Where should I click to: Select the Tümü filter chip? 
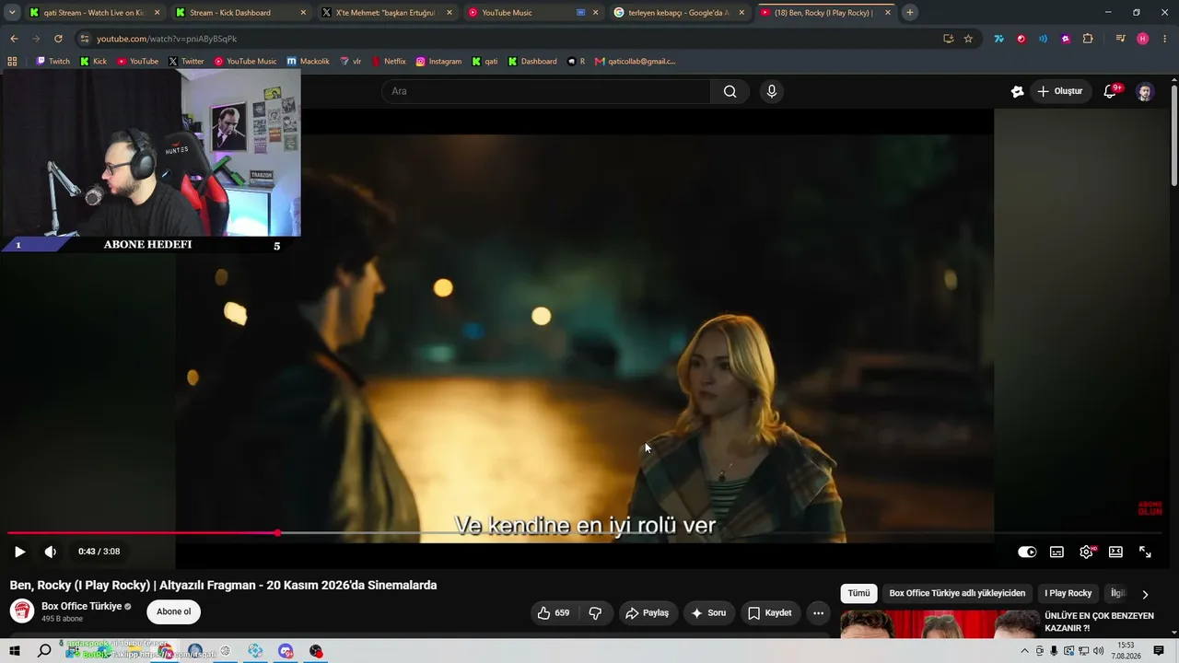[x=858, y=594]
